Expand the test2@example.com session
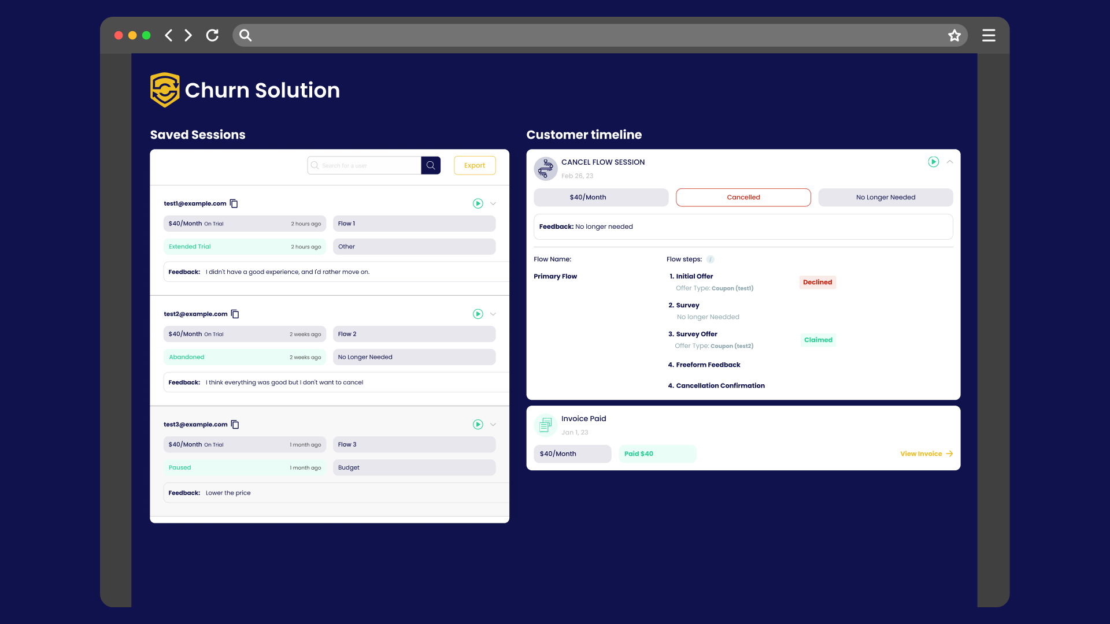 [x=493, y=314]
